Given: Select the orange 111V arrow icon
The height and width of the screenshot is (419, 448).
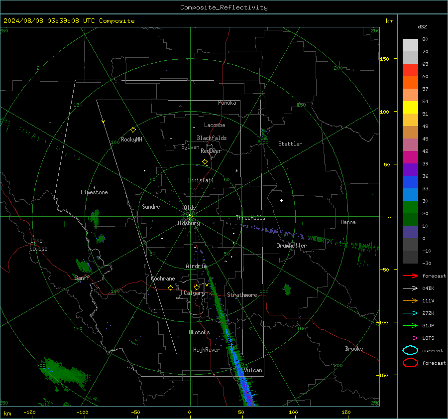Looking at the screenshot, I should (x=410, y=300).
